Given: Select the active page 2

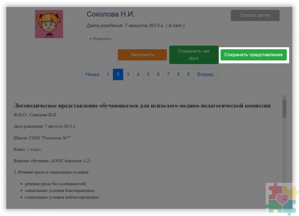Looking at the screenshot, I should [x=118, y=74].
